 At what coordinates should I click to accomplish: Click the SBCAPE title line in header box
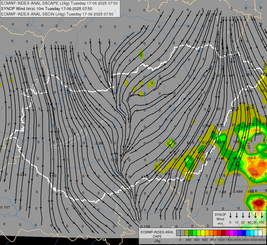[x=59, y=3]
